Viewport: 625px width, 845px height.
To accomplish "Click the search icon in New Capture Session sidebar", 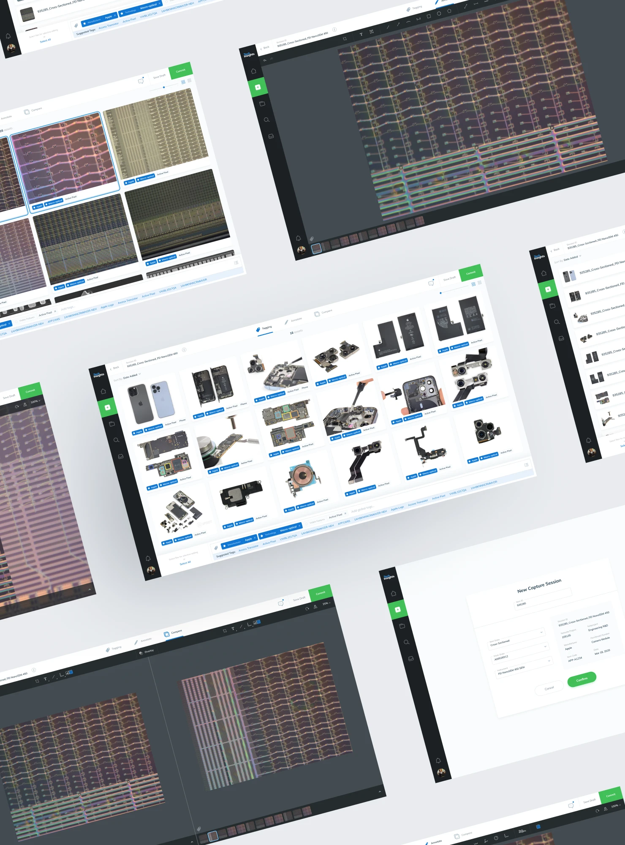I will pyautogui.click(x=407, y=642).
